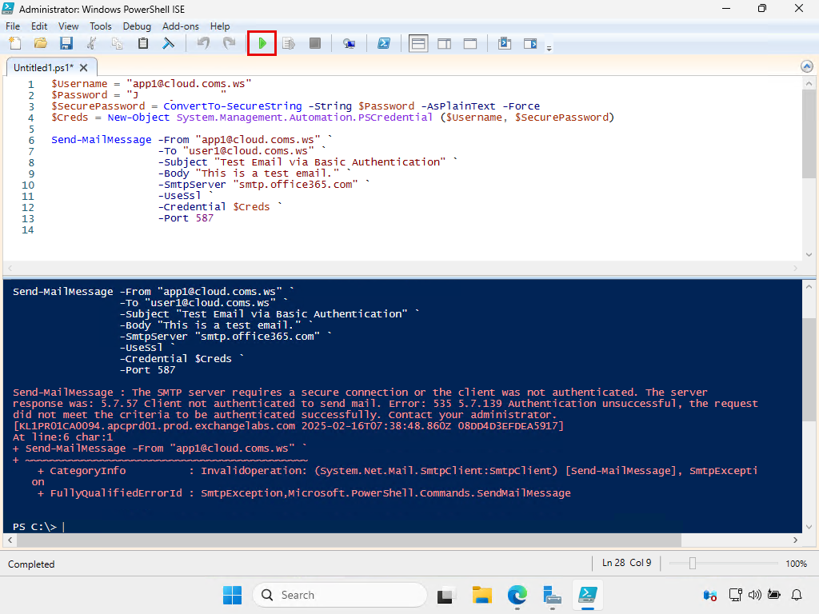Clear console pane with Clear icon
This screenshot has height=614, width=819.
point(168,43)
